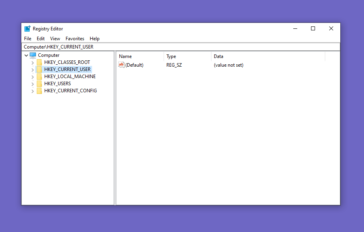
Task: Expand the HKEY_CURRENT_USER key
Action: point(32,69)
